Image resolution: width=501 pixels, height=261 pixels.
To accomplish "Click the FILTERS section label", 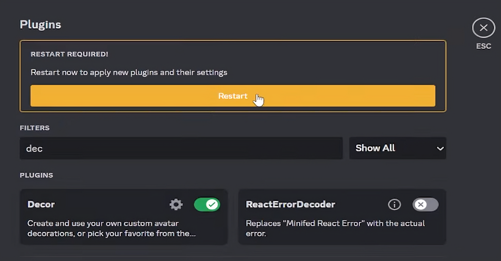I will tap(35, 128).
